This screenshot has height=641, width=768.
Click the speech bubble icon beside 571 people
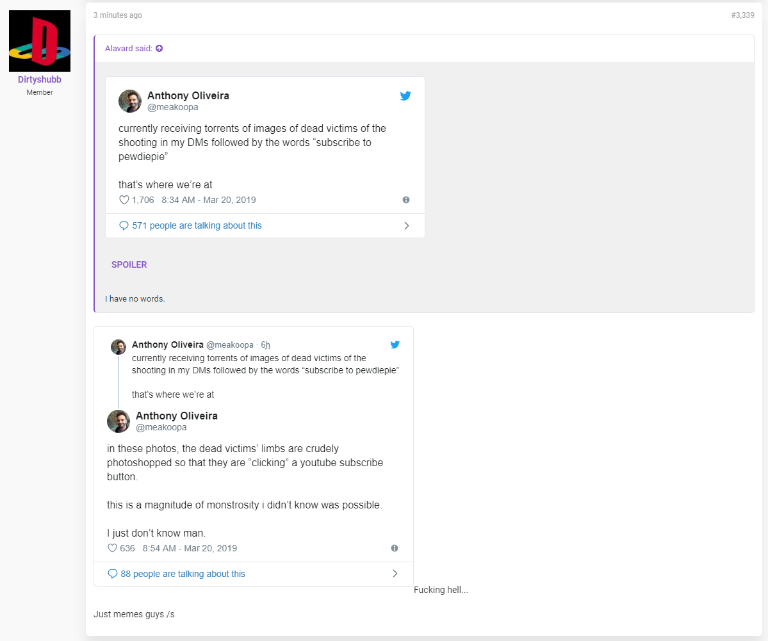tap(124, 226)
